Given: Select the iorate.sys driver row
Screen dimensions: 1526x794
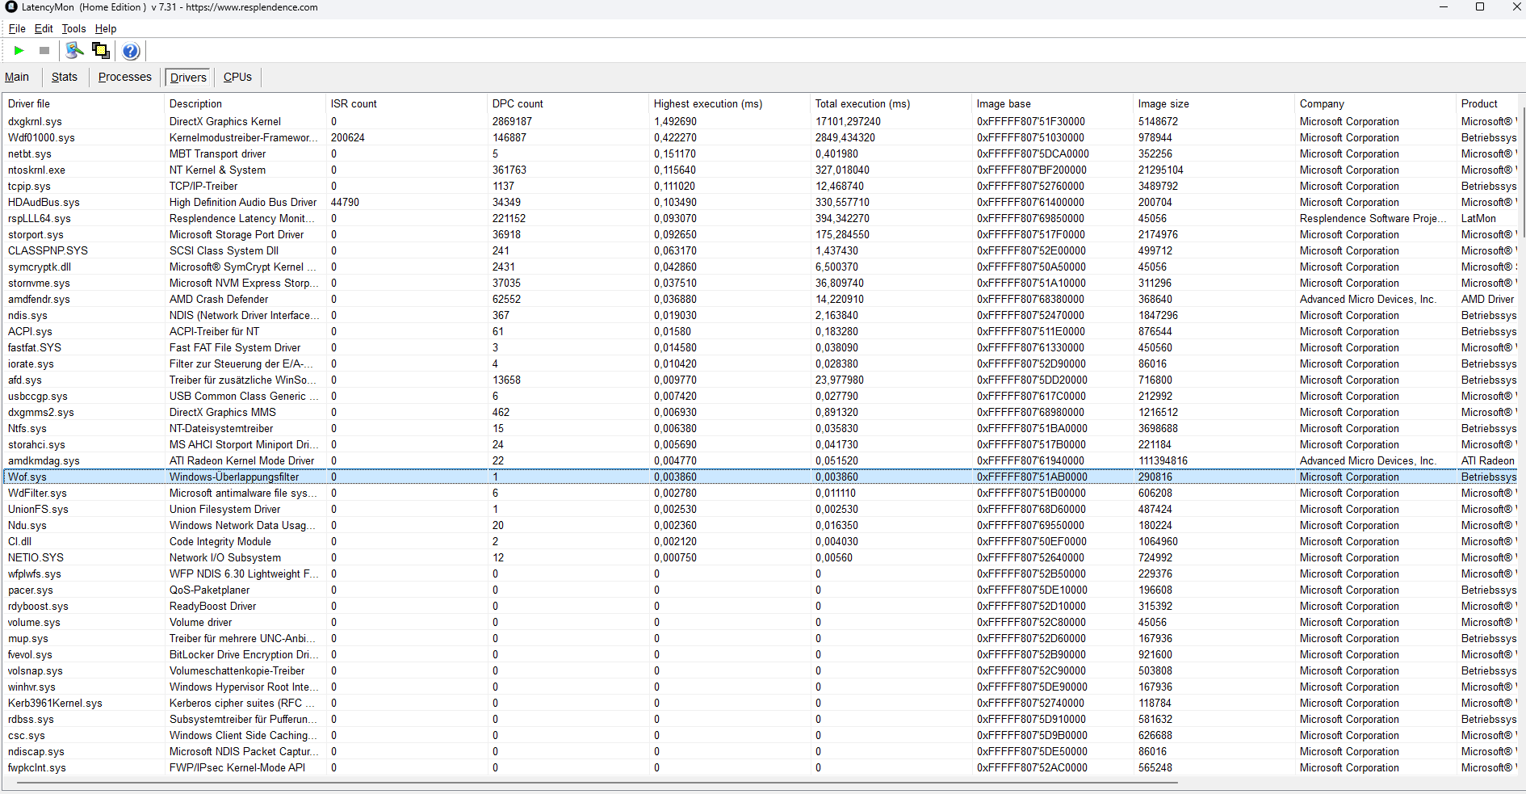Looking at the screenshot, I should coord(761,364).
